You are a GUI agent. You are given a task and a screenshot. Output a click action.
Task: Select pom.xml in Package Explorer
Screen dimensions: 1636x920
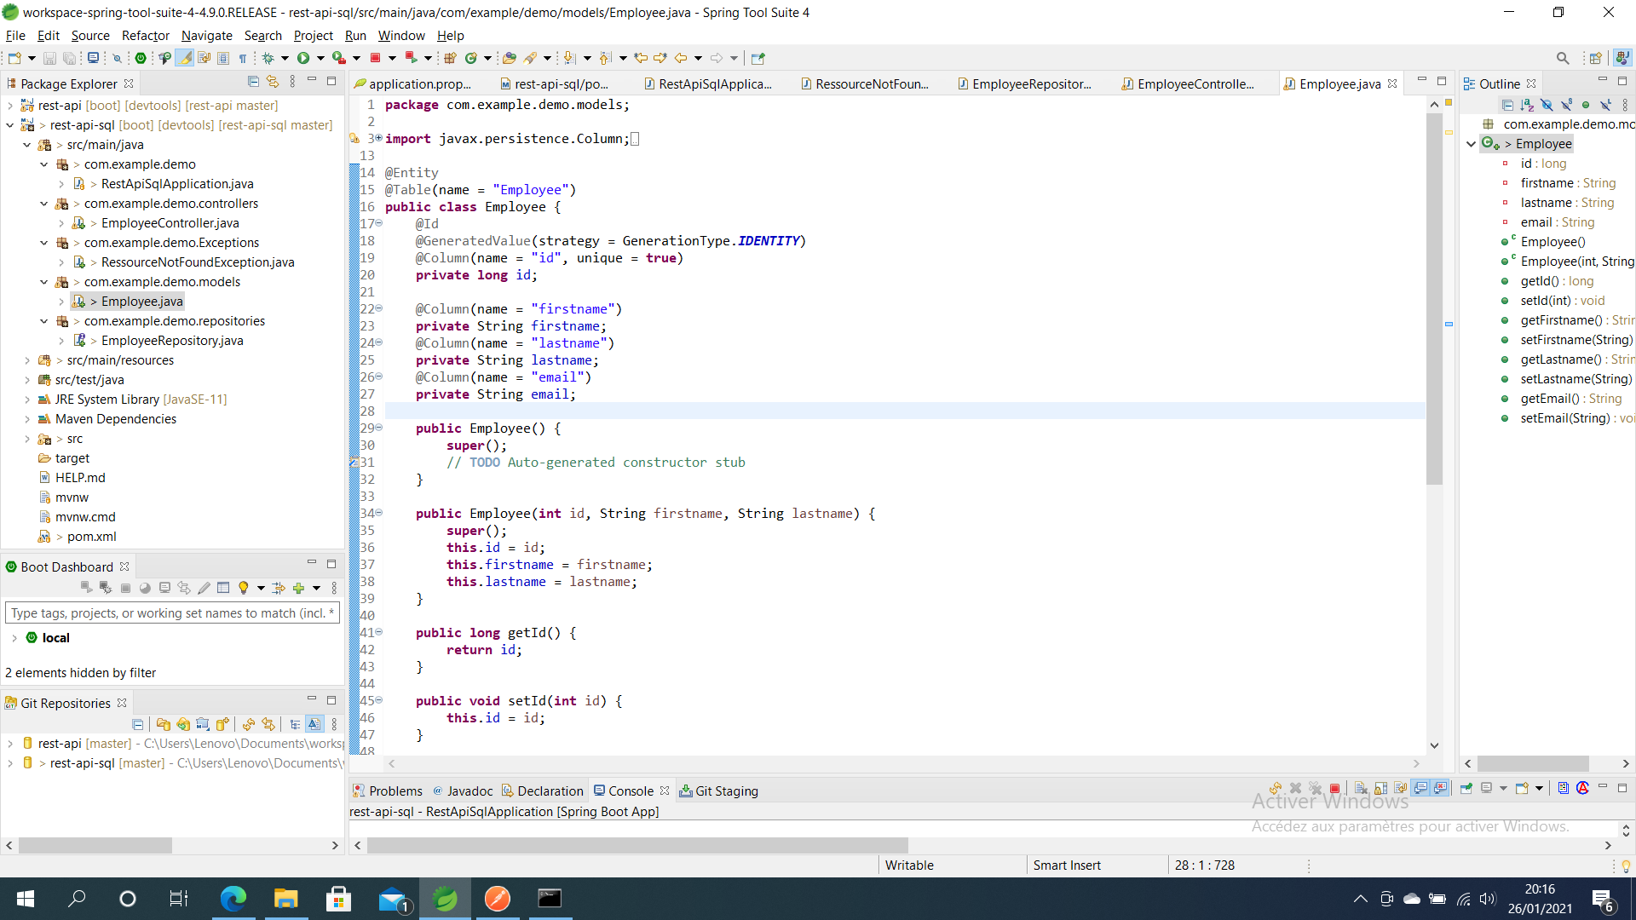91,537
